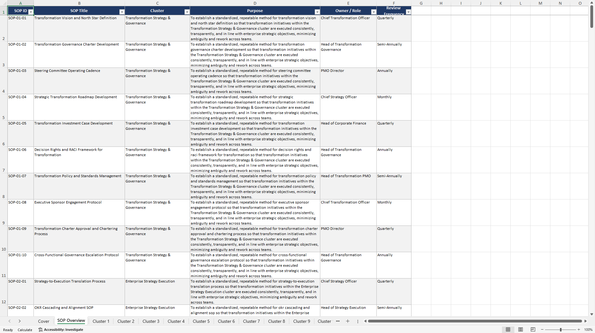
Task: Switch to Page Layout view
Action: [x=521, y=330]
